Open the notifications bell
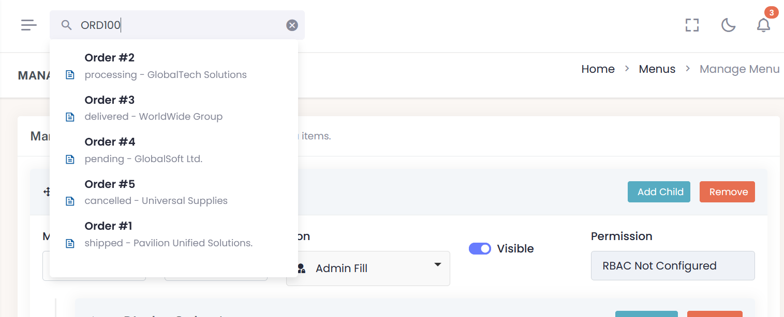 tap(763, 25)
